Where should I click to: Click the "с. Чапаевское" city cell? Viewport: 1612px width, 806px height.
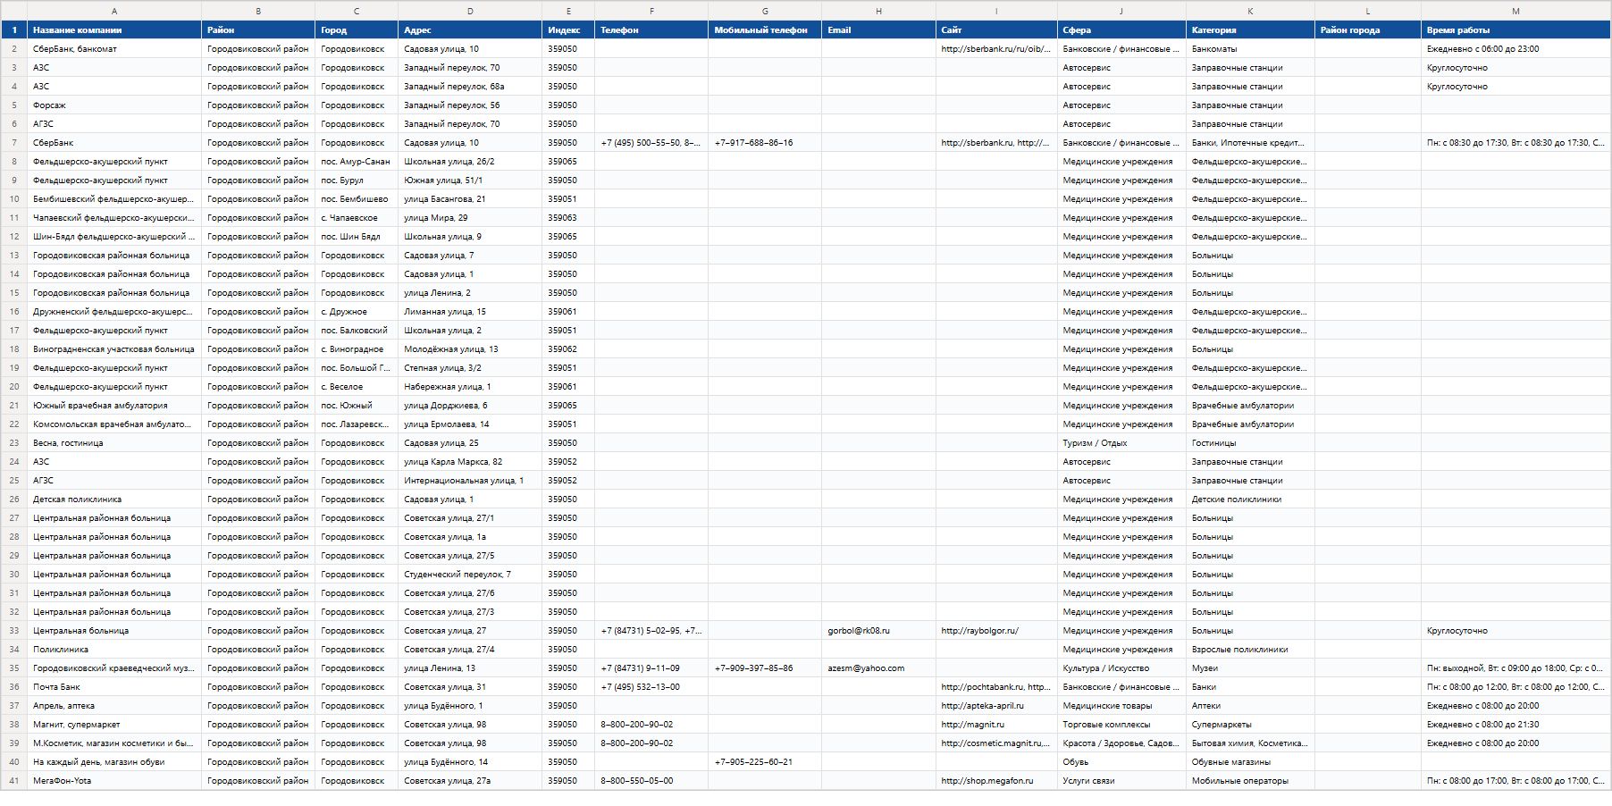[357, 218]
